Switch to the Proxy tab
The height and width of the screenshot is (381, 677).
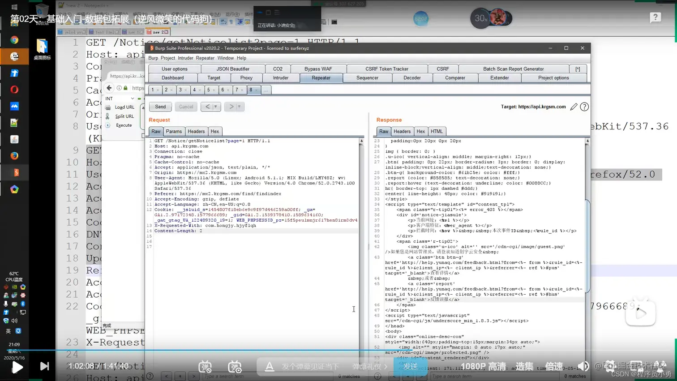point(246,78)
